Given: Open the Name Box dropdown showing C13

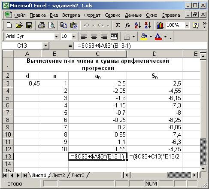Looking at the screenshot, I should tap(45, 46).
